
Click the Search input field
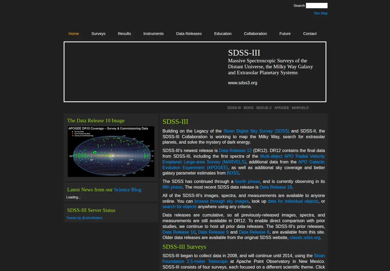(x=317, y=5)
